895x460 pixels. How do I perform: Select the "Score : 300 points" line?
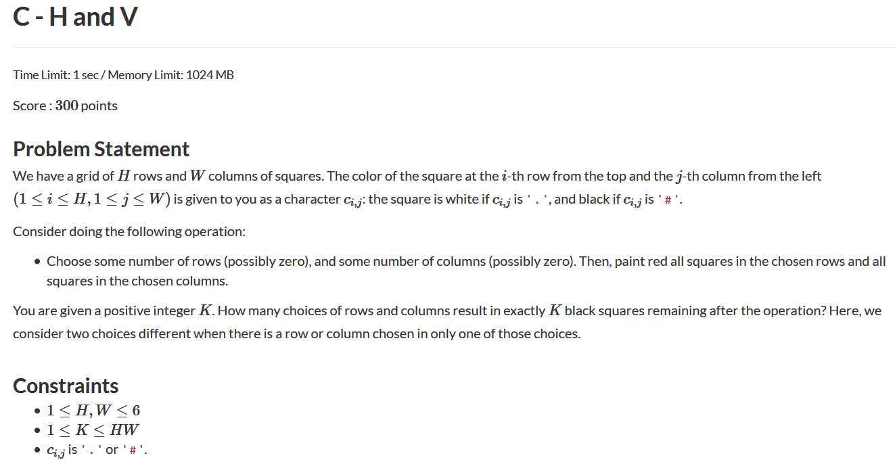pyautogui.click(x=65, y=106)
